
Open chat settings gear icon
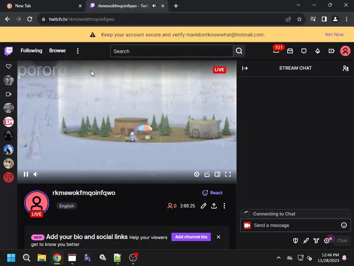point(327,241)
